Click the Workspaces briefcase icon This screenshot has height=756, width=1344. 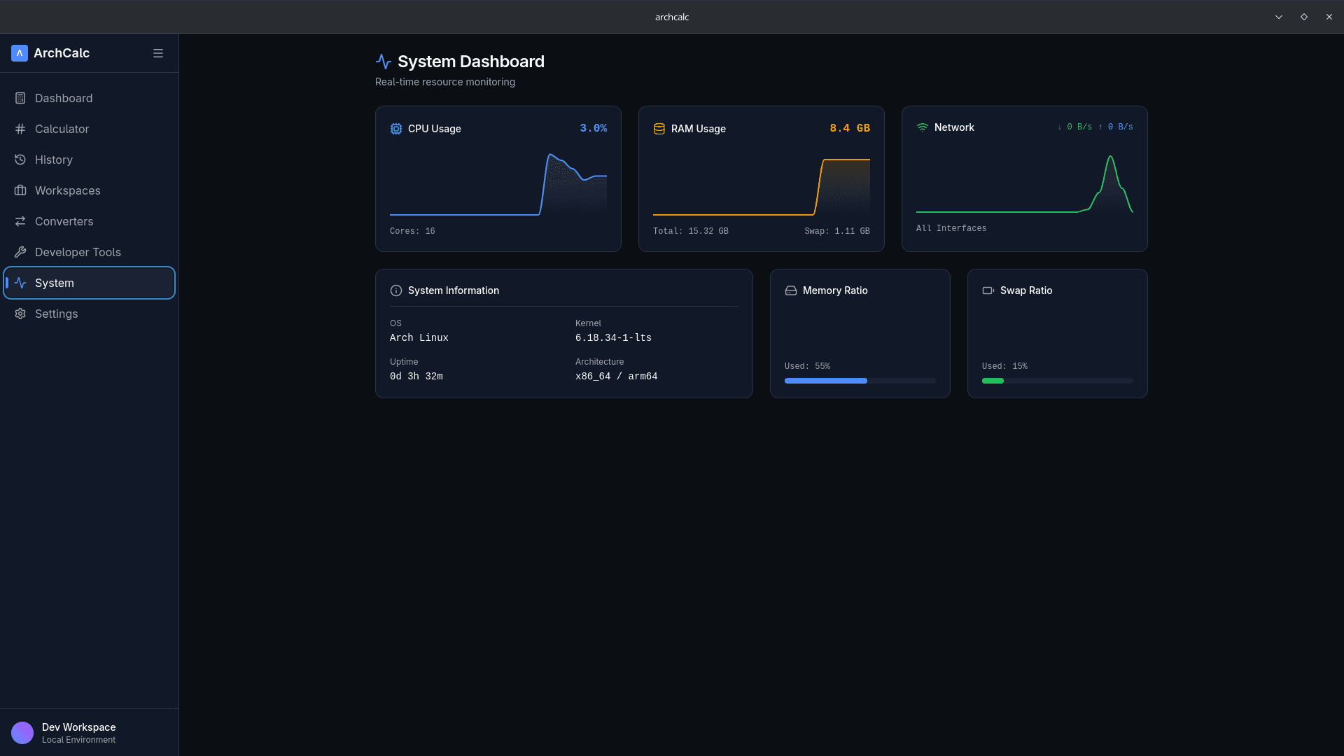(20, 190)
